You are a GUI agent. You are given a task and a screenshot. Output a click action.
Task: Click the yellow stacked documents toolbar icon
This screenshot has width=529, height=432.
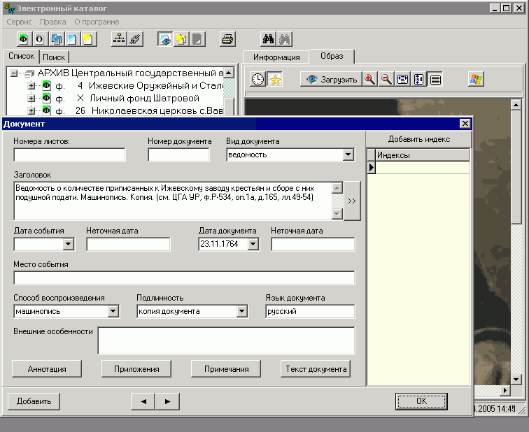(x=181, y=39)
